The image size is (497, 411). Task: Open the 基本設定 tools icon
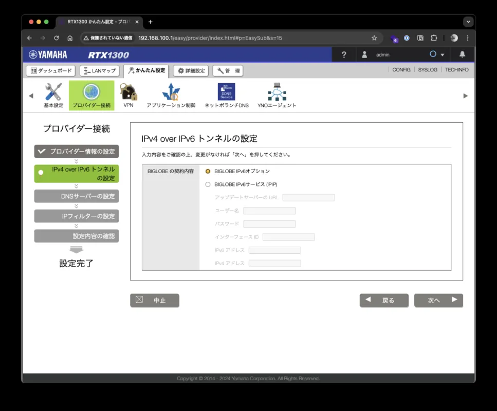[53, 92]
